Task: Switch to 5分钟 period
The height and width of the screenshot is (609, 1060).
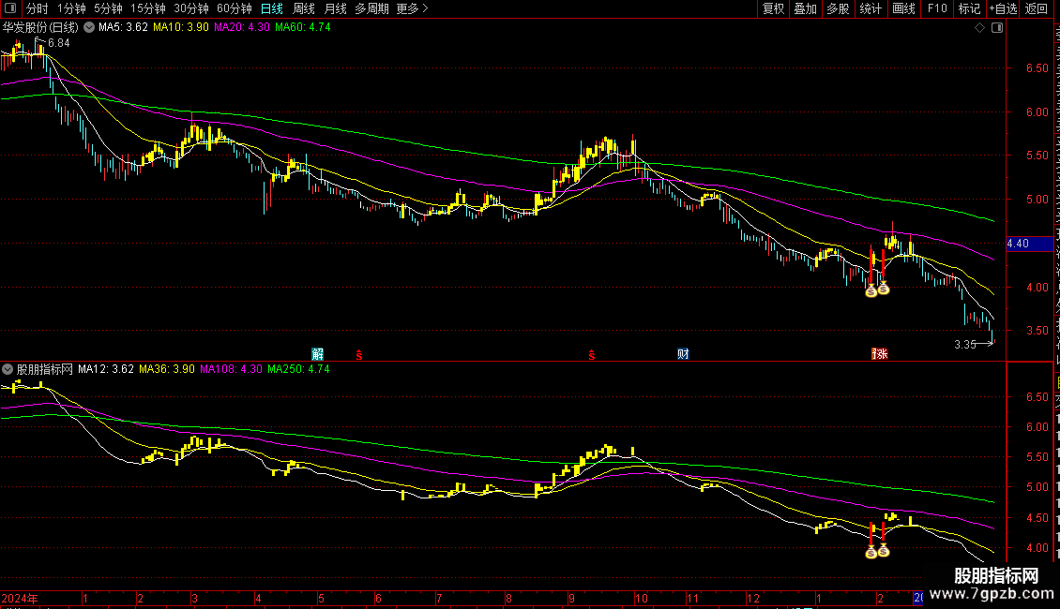Action: click(x=108, y=8)
